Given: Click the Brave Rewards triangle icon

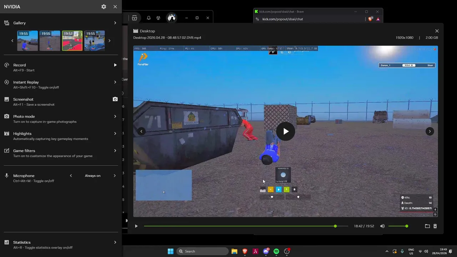Looking at the screenshot, I should click(378, 19).
